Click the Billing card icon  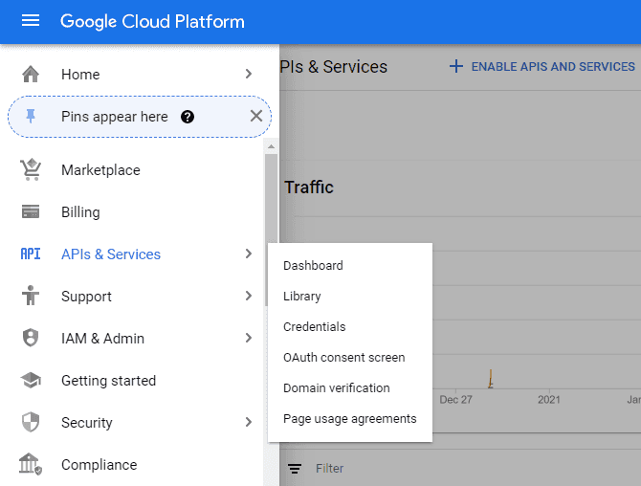click(31, 211)
